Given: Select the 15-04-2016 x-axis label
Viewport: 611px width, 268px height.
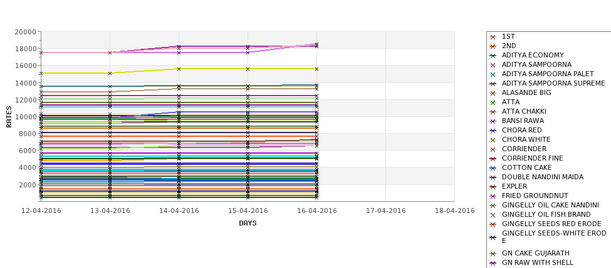Looking at the screenshot, I should (248, 211).
